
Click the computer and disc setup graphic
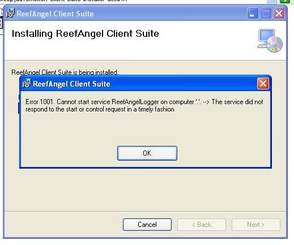[270, 41]
